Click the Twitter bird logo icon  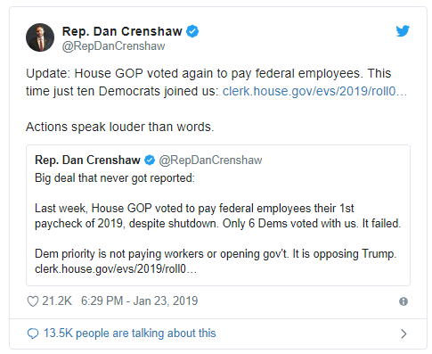403,31
